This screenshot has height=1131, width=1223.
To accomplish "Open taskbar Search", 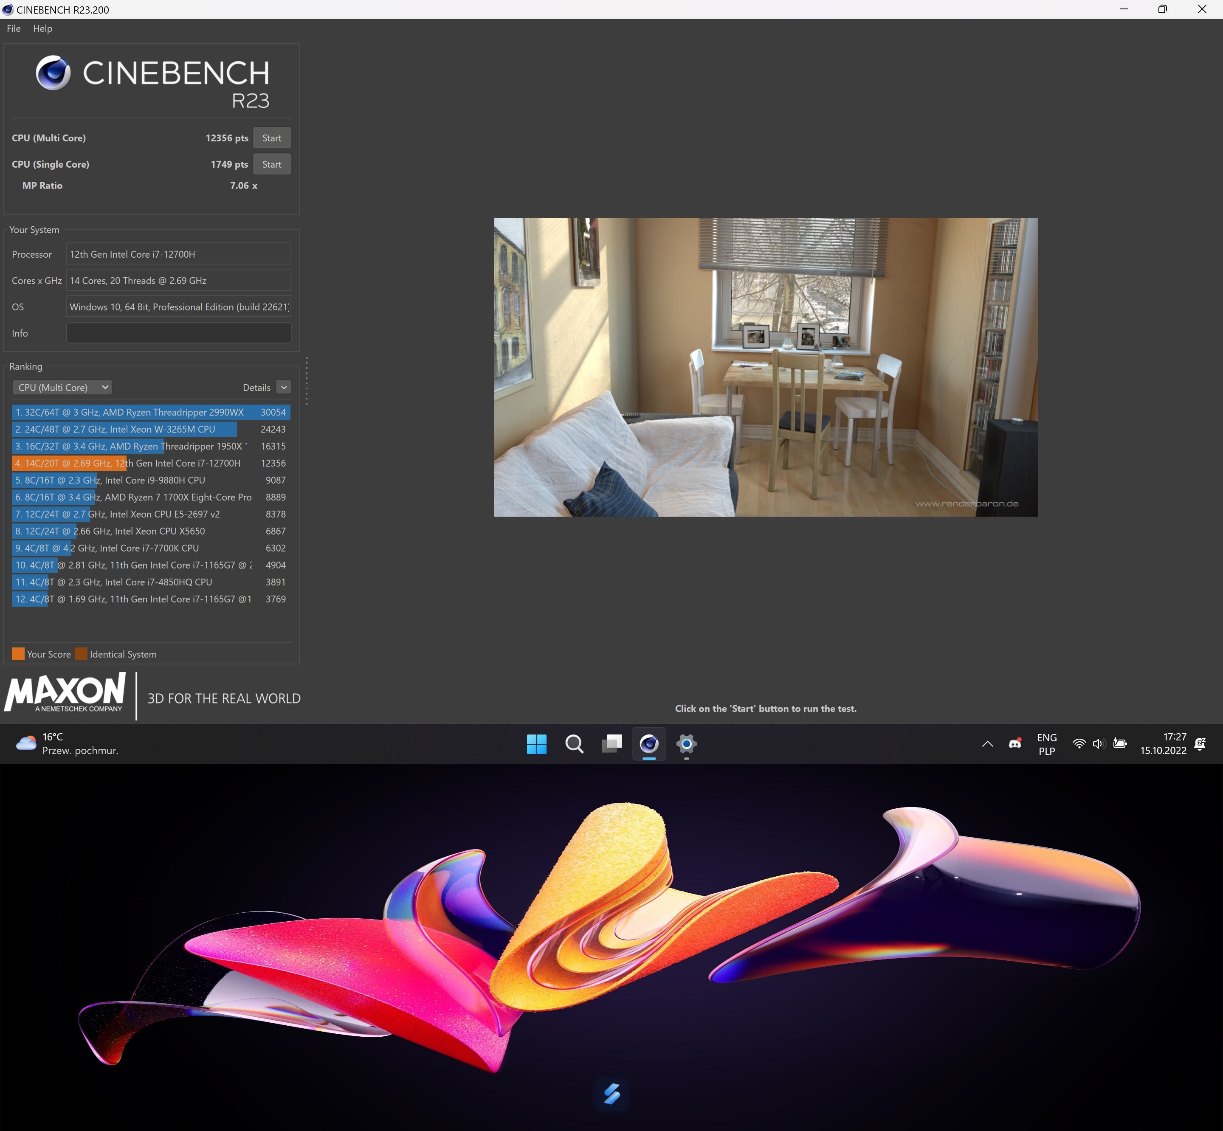I will point(574,743).
